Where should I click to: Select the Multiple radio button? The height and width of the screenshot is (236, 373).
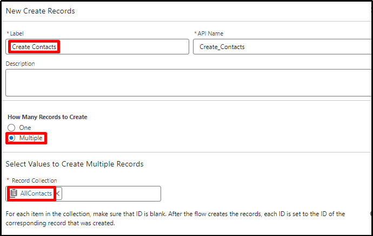[11, 138]
